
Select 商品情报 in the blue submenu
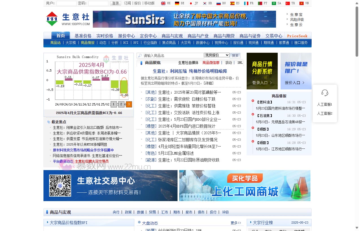[x=87, y=43]
